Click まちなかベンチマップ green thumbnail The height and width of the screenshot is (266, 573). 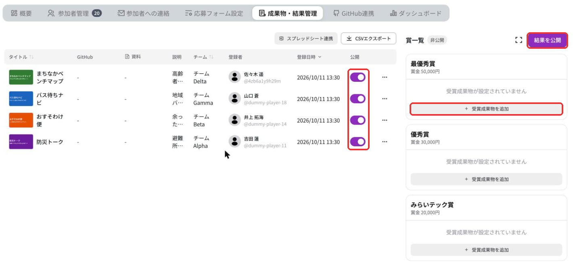pyautogui.click(x=21, y=77)
